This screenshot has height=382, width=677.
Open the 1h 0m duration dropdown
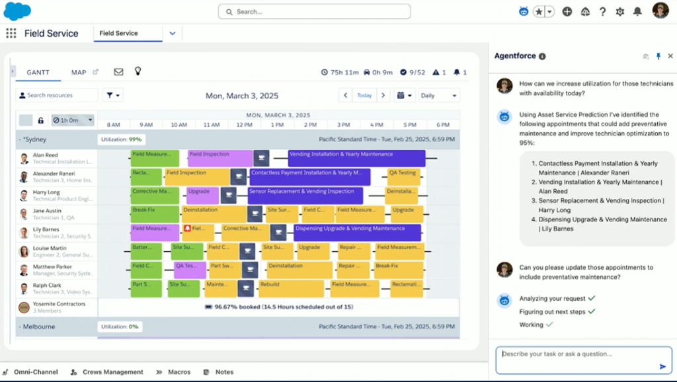pos(73,120)
